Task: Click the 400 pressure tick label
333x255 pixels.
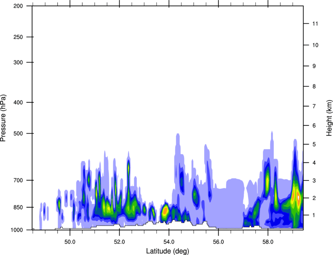Action: click(18, 102)
